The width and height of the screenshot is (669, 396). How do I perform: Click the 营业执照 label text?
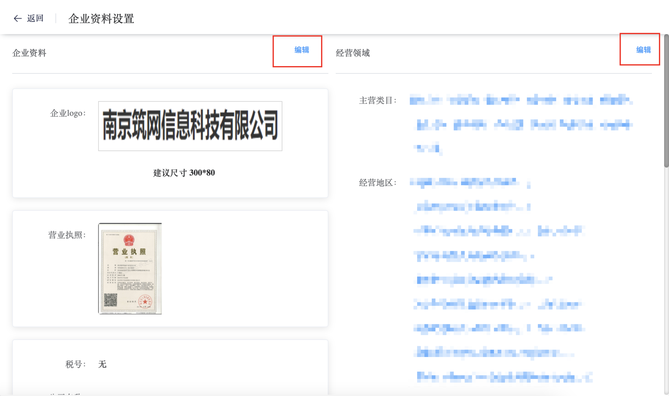pyautogui.click(x=67, y=235)
